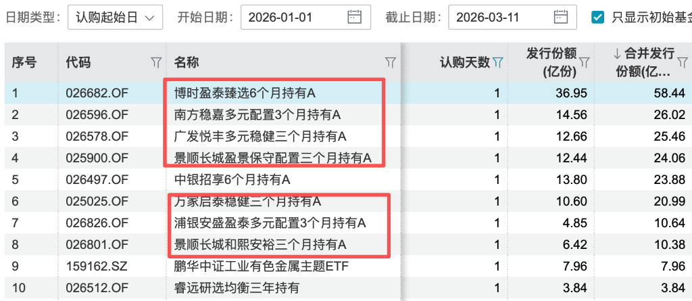692x301 pixels.
Task: Click issued shares value 4.85
Action: click(x=576, y=223)
